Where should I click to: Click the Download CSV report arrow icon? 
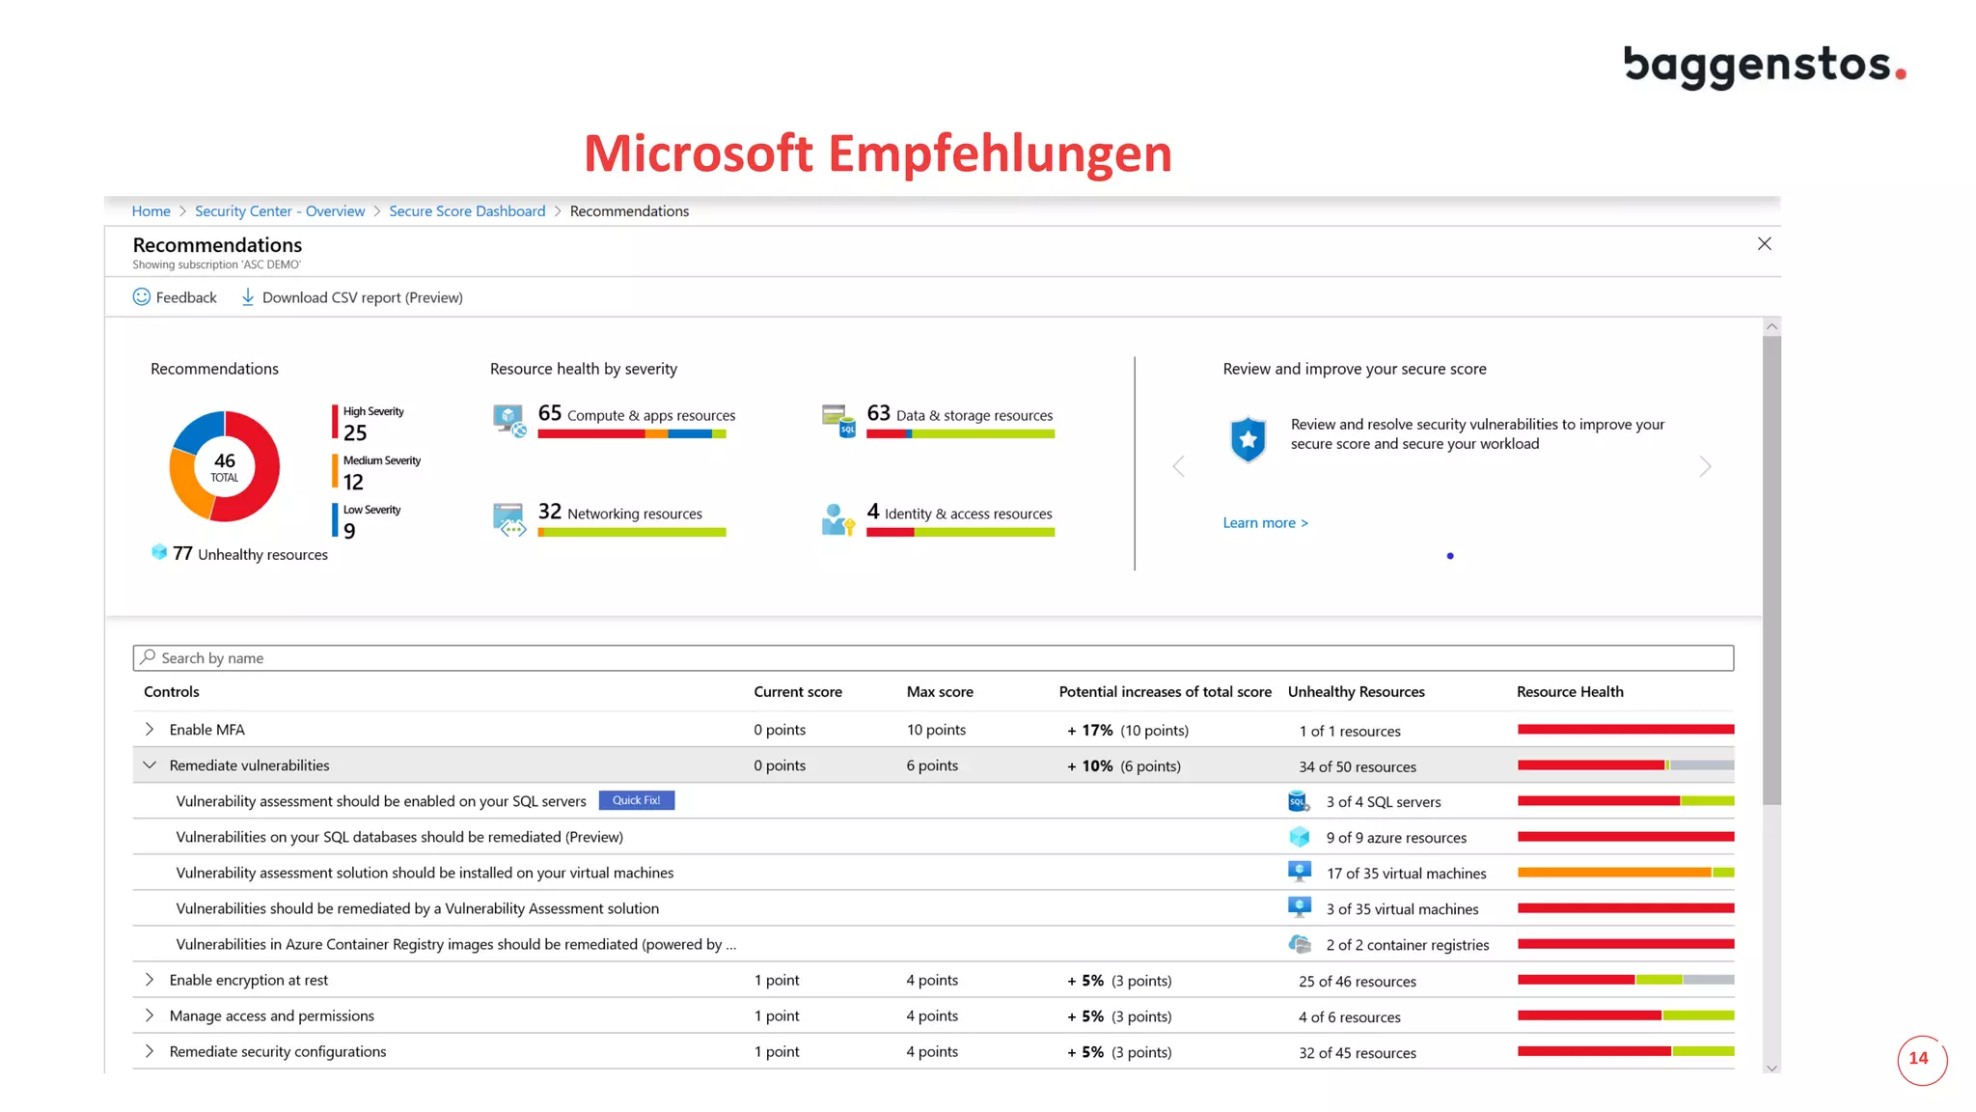coord(248,296)
